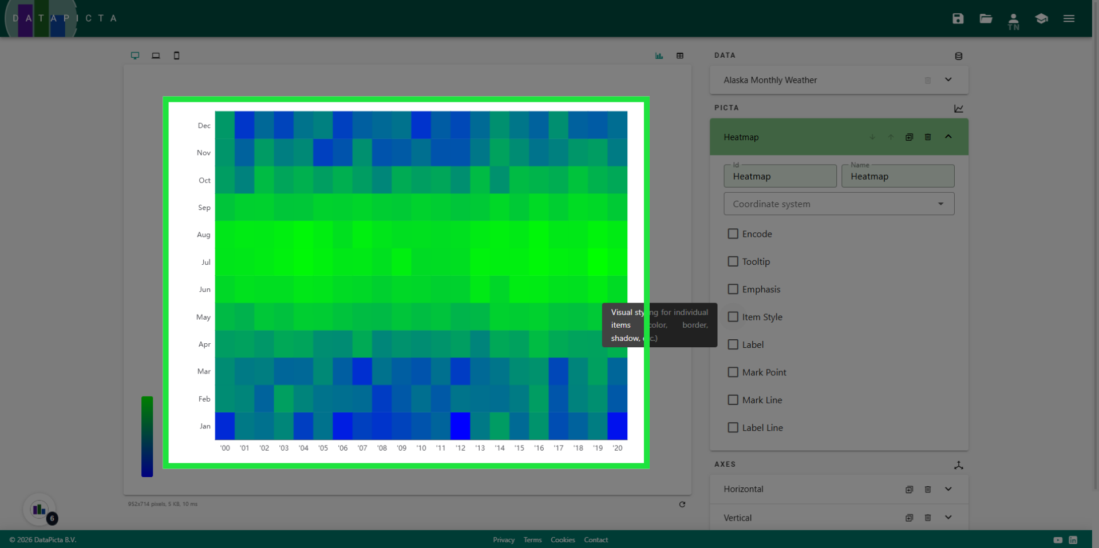Switch to mobile preview mode
This screenshot has height=548, width=1099.
point(176,55)
